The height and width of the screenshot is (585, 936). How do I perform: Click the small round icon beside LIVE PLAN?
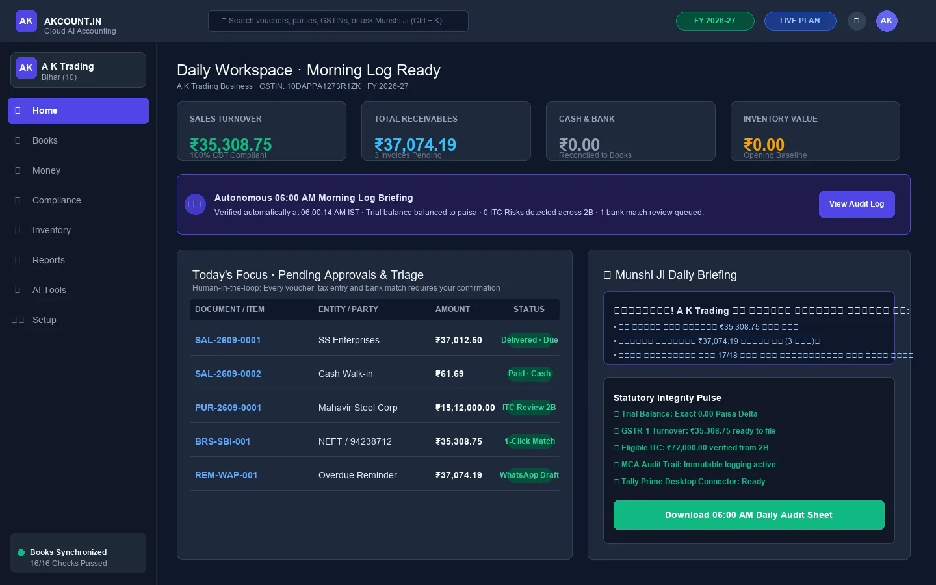[x=857, y=21]
